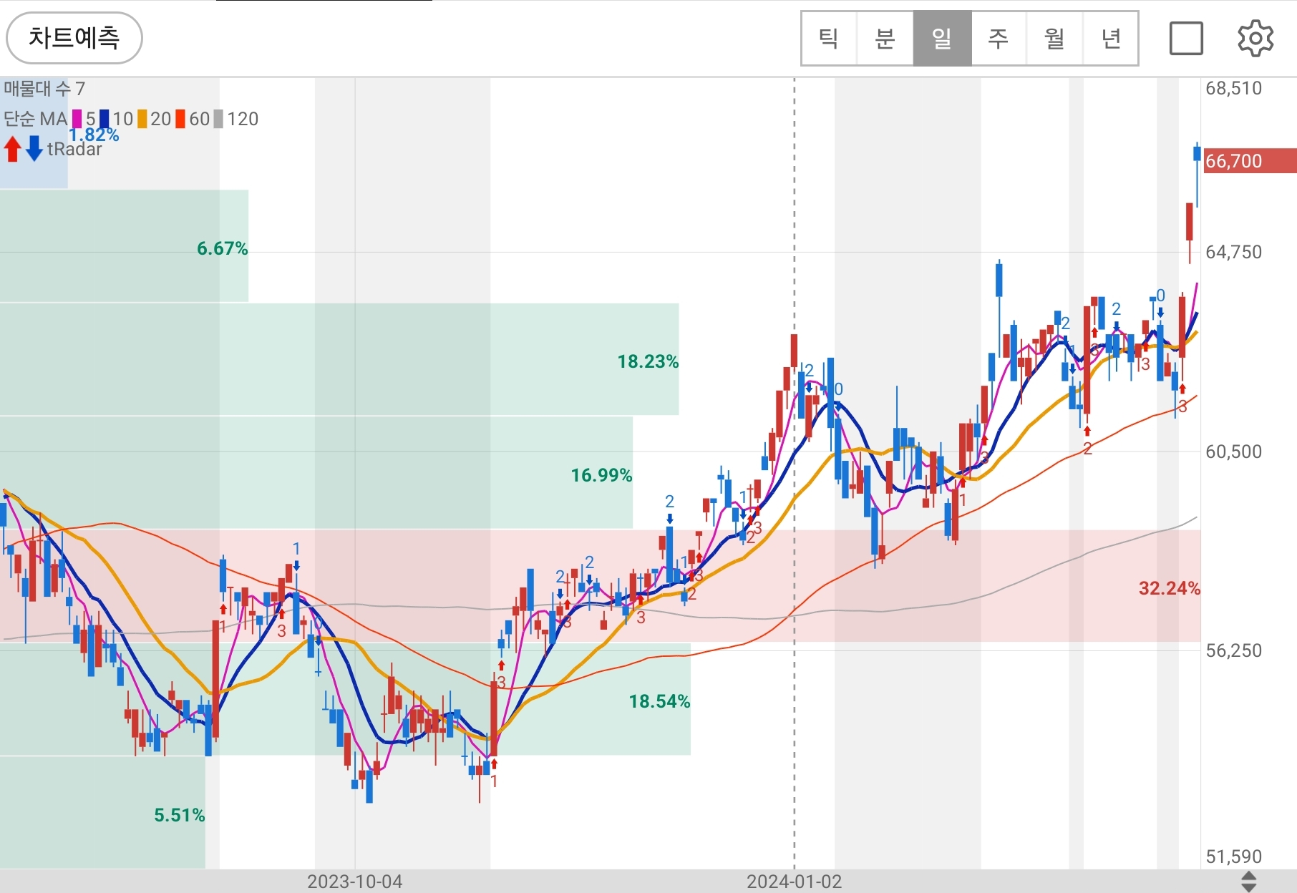Screen dimensions: 1297x893
Task: Open the 차트예측 chart prediction button
Action: (x=74, y=38)
